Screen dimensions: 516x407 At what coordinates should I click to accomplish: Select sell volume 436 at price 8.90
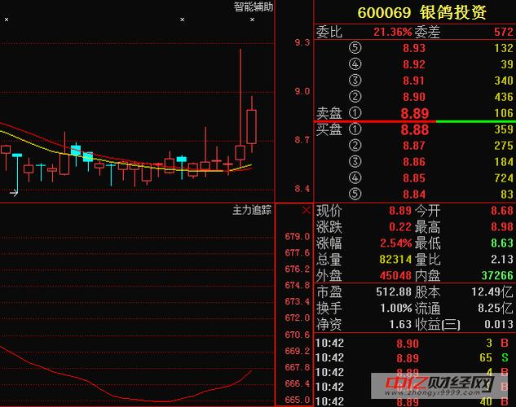(504, 97)
